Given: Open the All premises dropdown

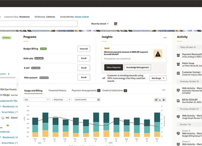Looking at the screenshot, I should 62,100.
